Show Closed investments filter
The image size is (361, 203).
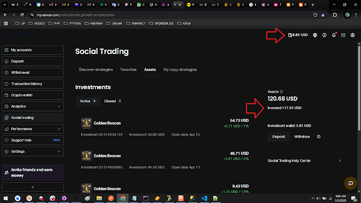pyautogui.click(x=113, y=101)
